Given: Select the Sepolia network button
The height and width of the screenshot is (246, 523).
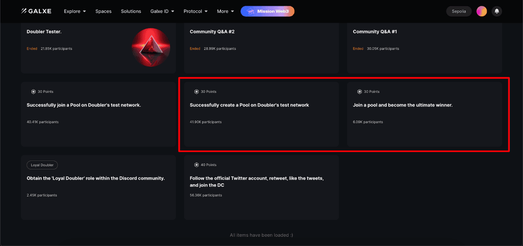Looking at the screenshot, I should pos(459,11).
